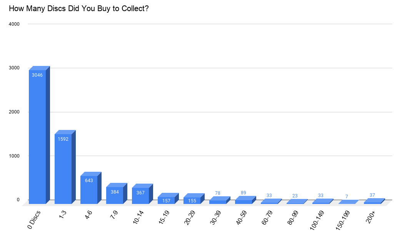Click the data label 7 above 150-199

pos(347,197)
